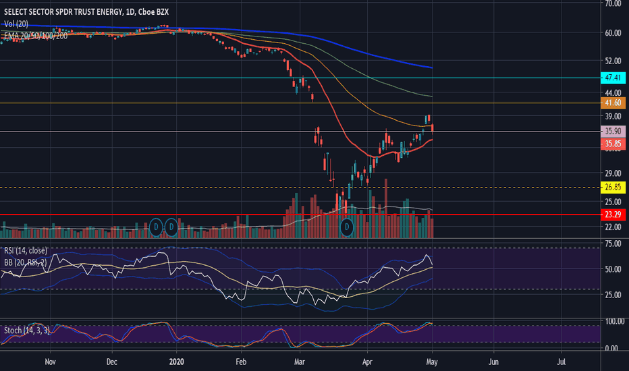Click the May label on the time axis
This screenshot has height=371, width=629.
[432, 362]
